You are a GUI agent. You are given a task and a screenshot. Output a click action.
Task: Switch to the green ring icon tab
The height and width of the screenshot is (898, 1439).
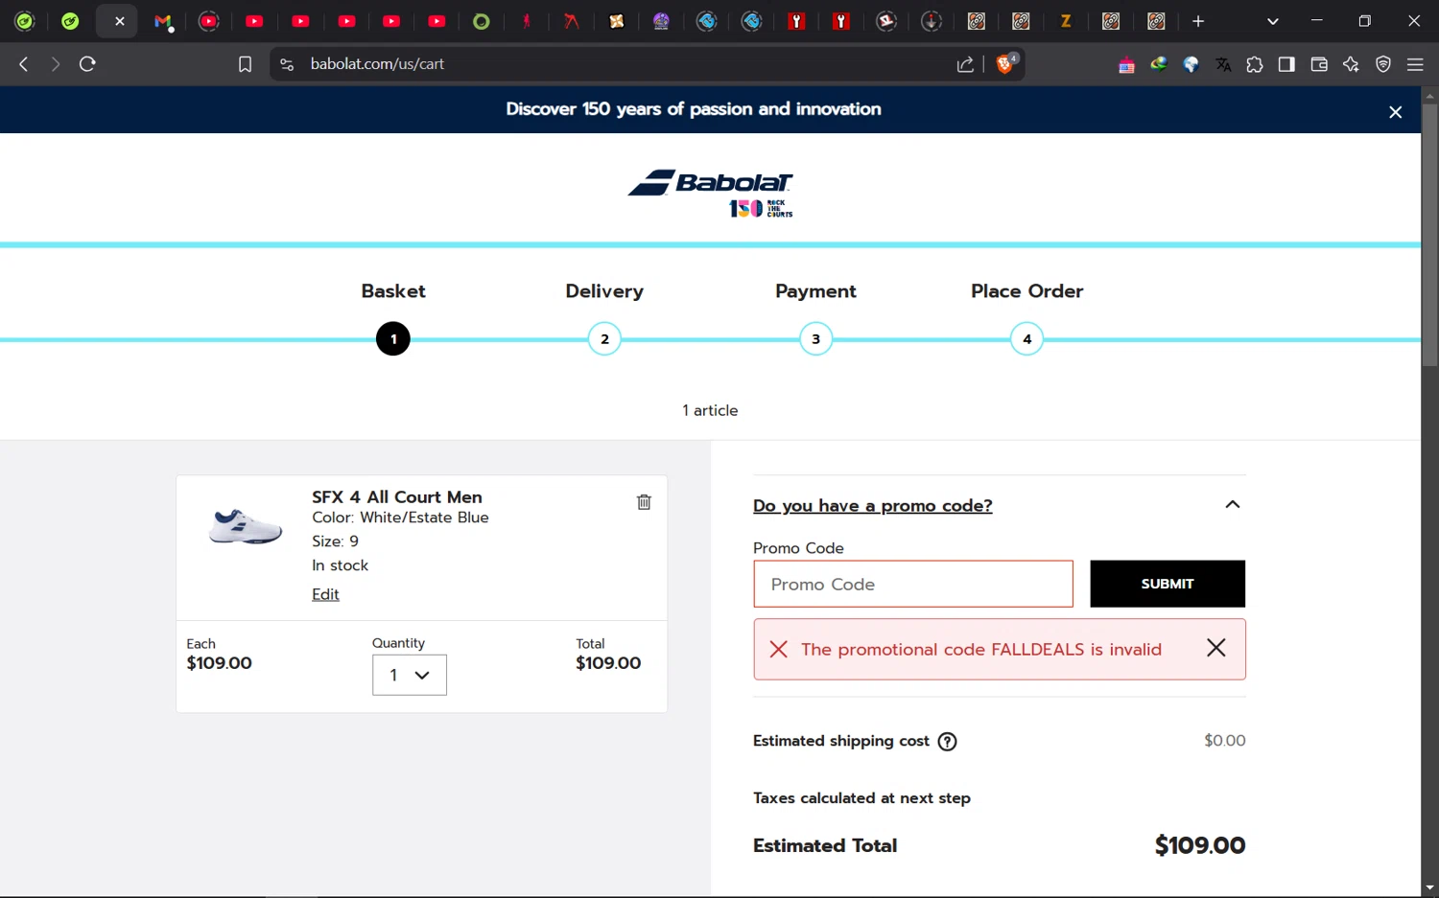click(x=482, y=21)
